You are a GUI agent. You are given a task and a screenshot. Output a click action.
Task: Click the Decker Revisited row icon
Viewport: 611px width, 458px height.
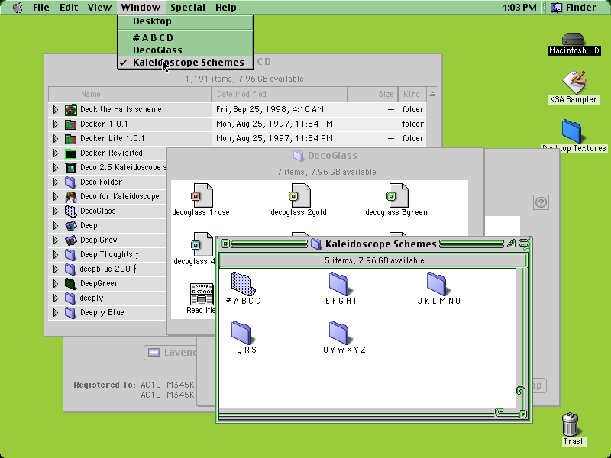70,153
